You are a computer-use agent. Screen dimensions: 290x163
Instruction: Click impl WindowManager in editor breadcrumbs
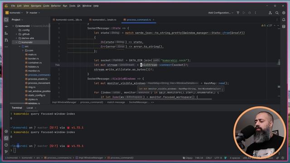coord(64,102)
